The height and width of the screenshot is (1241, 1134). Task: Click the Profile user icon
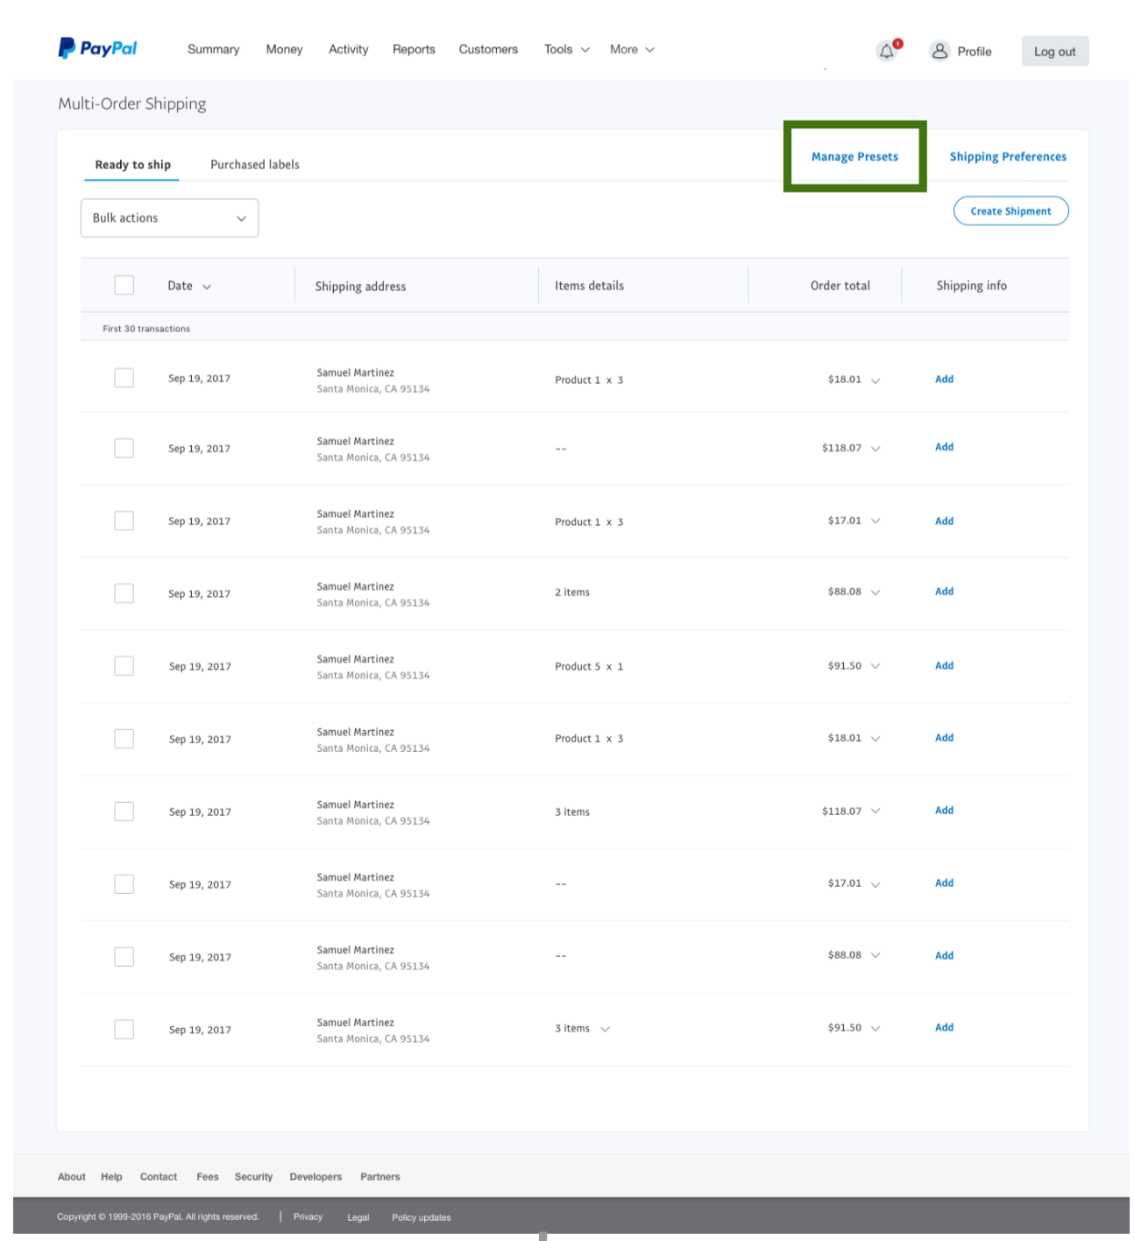[x=939, y=51]
